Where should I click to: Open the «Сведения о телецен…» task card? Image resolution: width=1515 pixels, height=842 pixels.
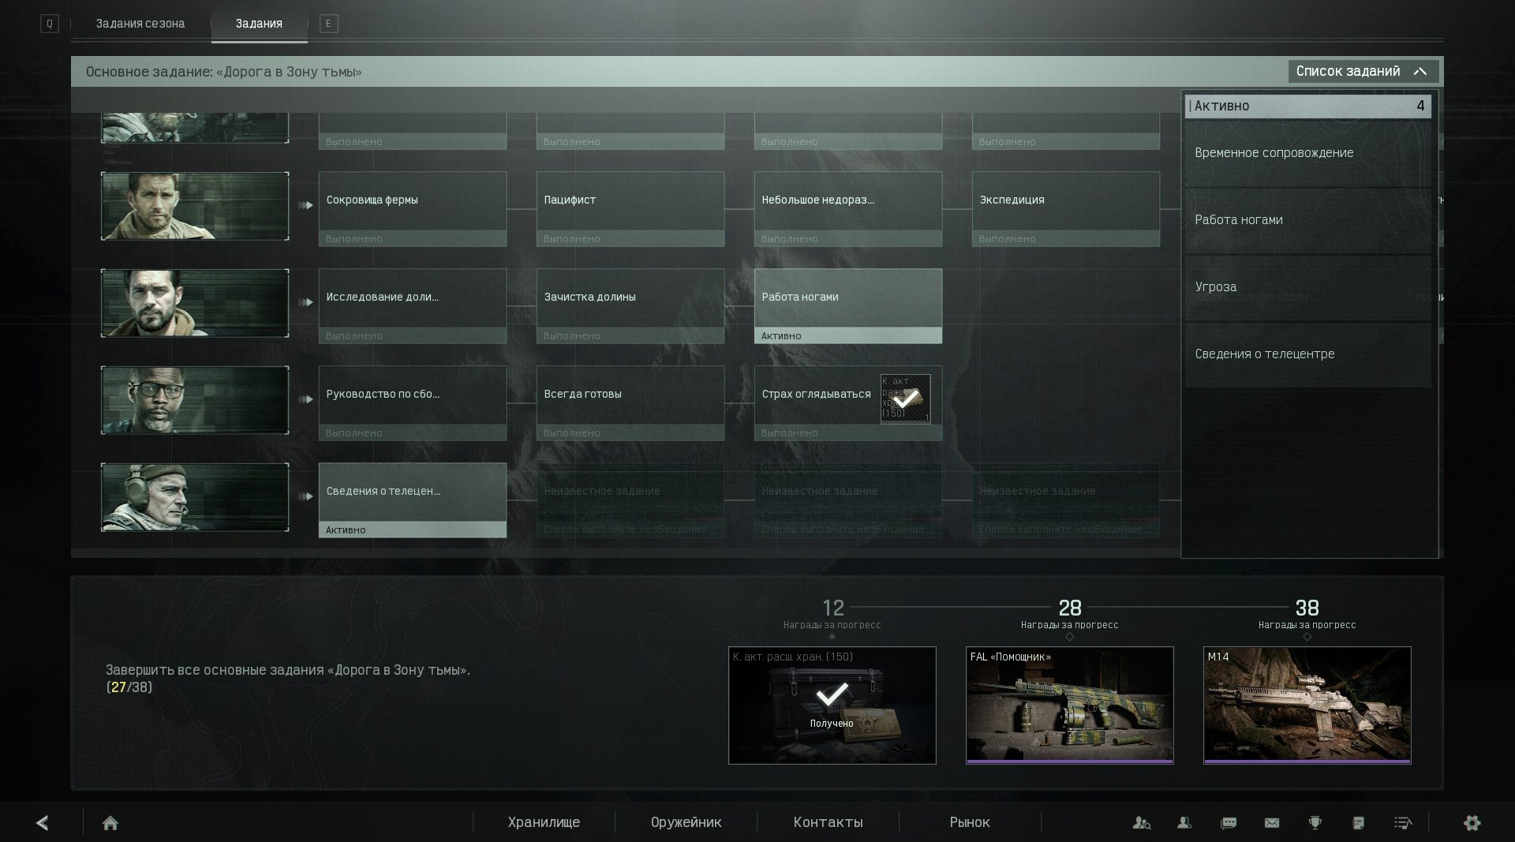click(x=413, y=500)
